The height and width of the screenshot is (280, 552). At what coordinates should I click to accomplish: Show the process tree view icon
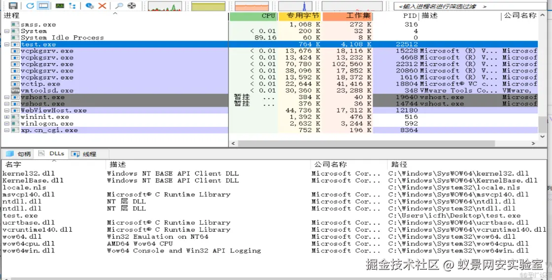72,5
